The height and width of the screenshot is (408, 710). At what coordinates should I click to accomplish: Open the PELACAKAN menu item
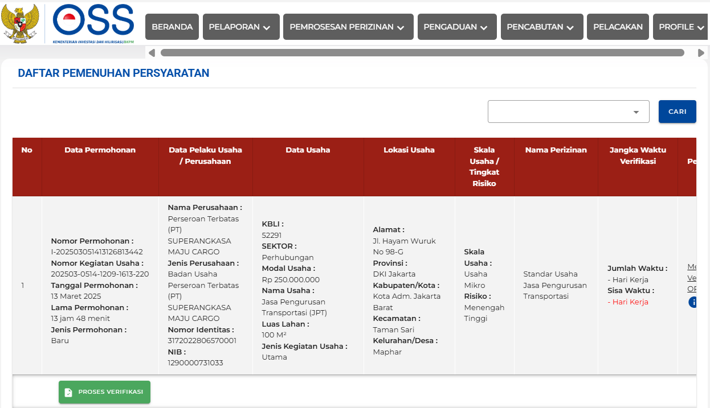(x=618, y=27)
